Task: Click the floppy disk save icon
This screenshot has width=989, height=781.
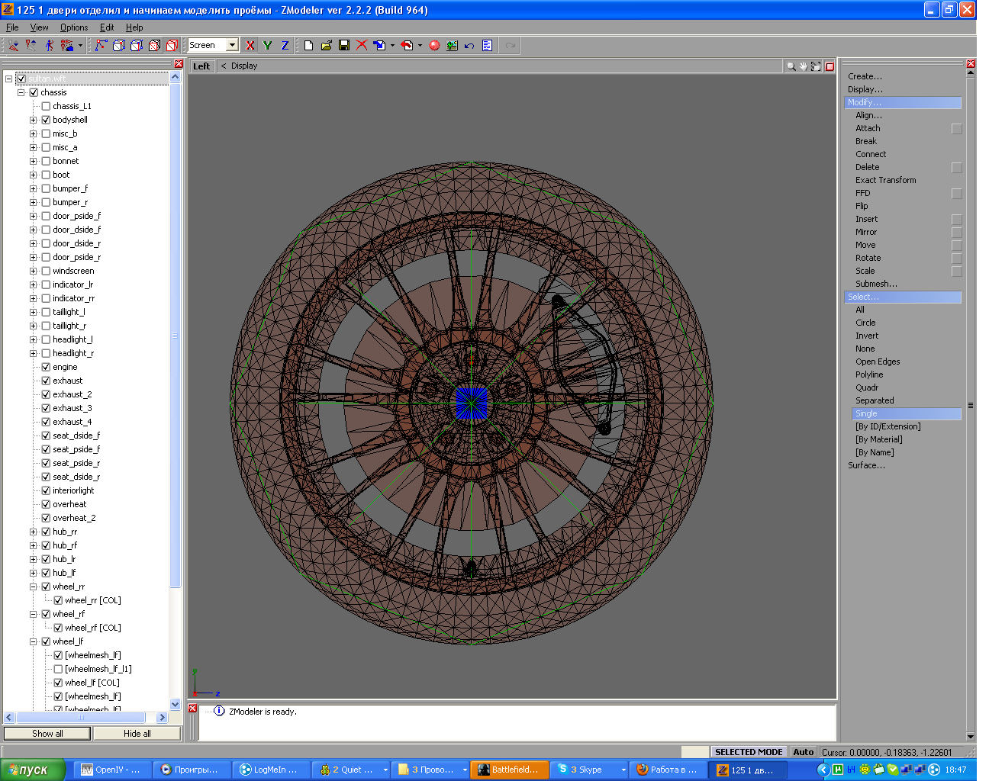Action: click(x=344, y=46)
